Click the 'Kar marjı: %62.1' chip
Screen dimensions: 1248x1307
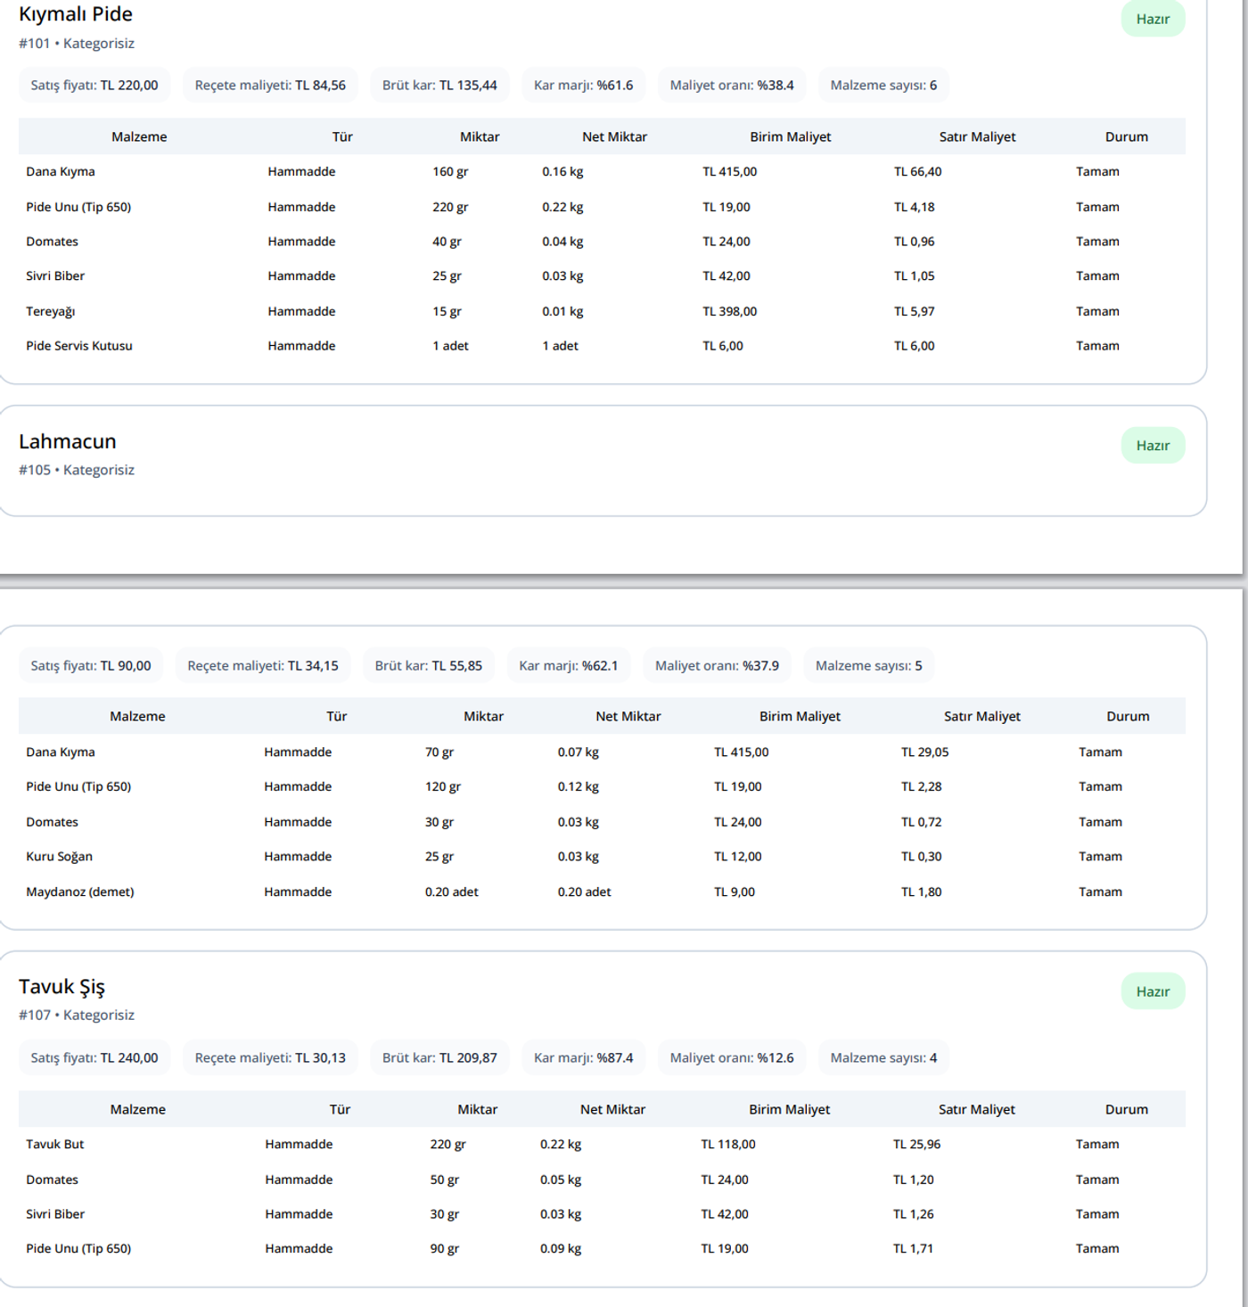(x=569, y=666)
